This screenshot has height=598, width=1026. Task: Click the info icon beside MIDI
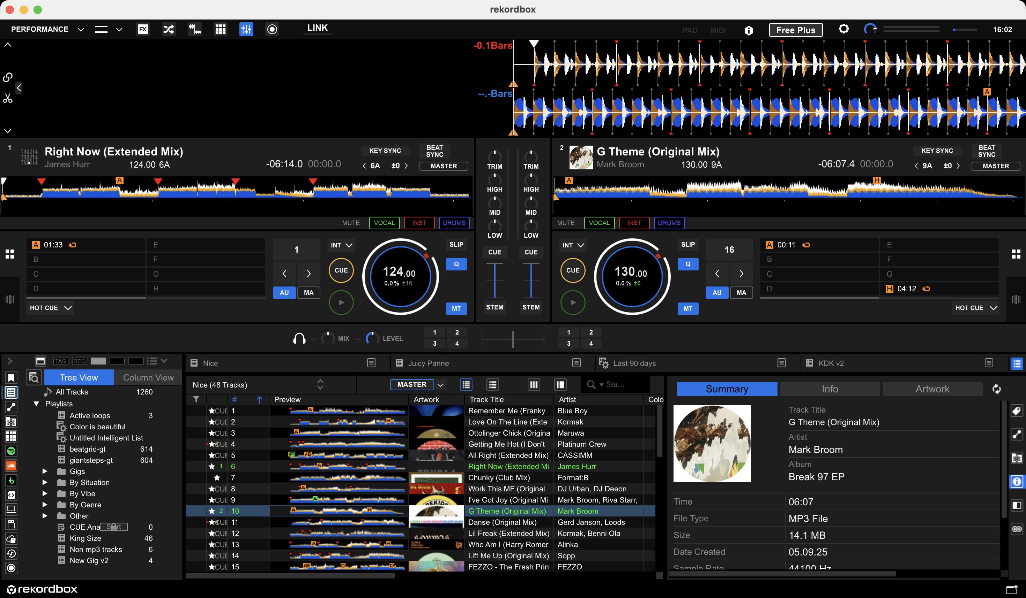(x=749, y=30)
